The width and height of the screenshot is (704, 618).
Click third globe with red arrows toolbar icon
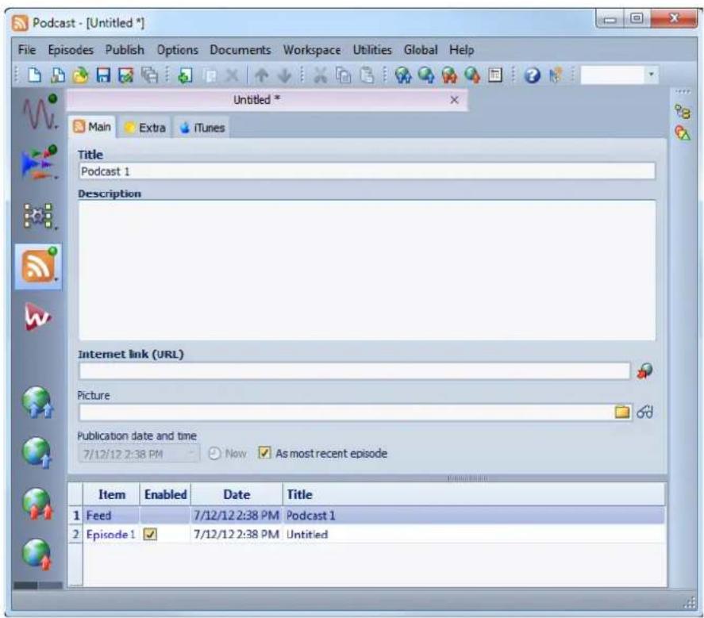tap(449, 75)
